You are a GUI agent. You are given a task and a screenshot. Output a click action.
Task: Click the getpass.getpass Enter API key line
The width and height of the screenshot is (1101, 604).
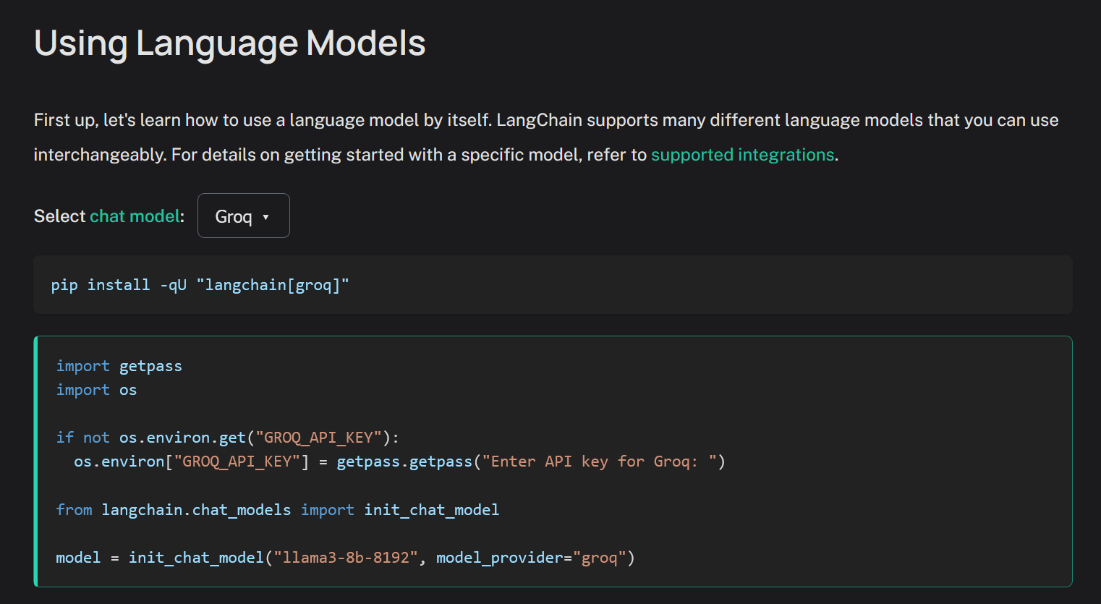[x=399, y=461]
